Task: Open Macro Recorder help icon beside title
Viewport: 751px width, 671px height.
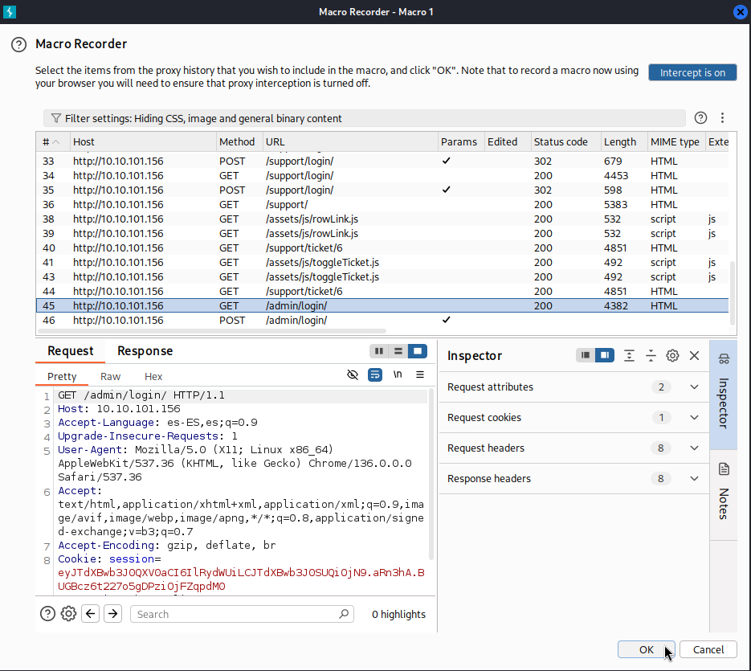Action: [18, 44]
